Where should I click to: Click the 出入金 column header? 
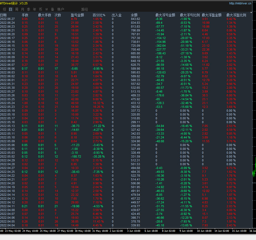click(117, 15)
